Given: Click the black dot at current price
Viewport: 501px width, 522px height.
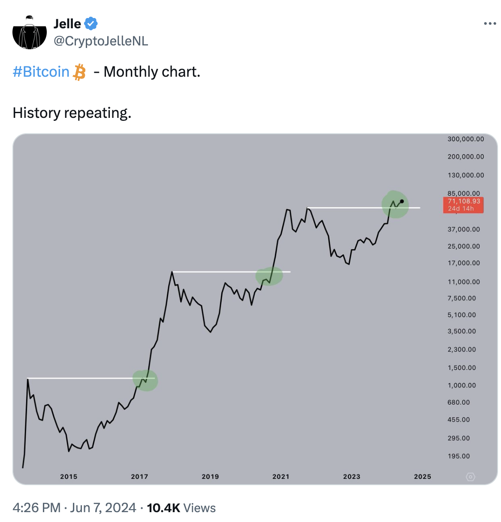Looking at the screenshot, I should click(x=402, y=201).
